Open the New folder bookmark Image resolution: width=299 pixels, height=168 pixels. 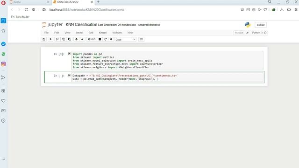(x=20, y=17)
